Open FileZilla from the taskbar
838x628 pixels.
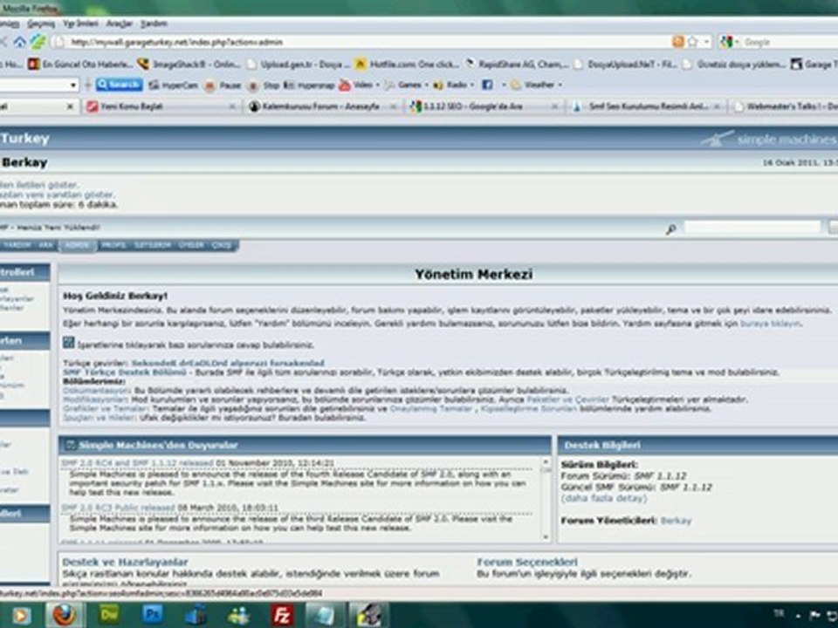coord(282,616)
